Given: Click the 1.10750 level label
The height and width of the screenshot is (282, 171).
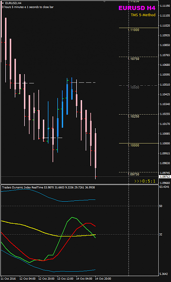Looking at the screenshot, I should click(134, 59).
